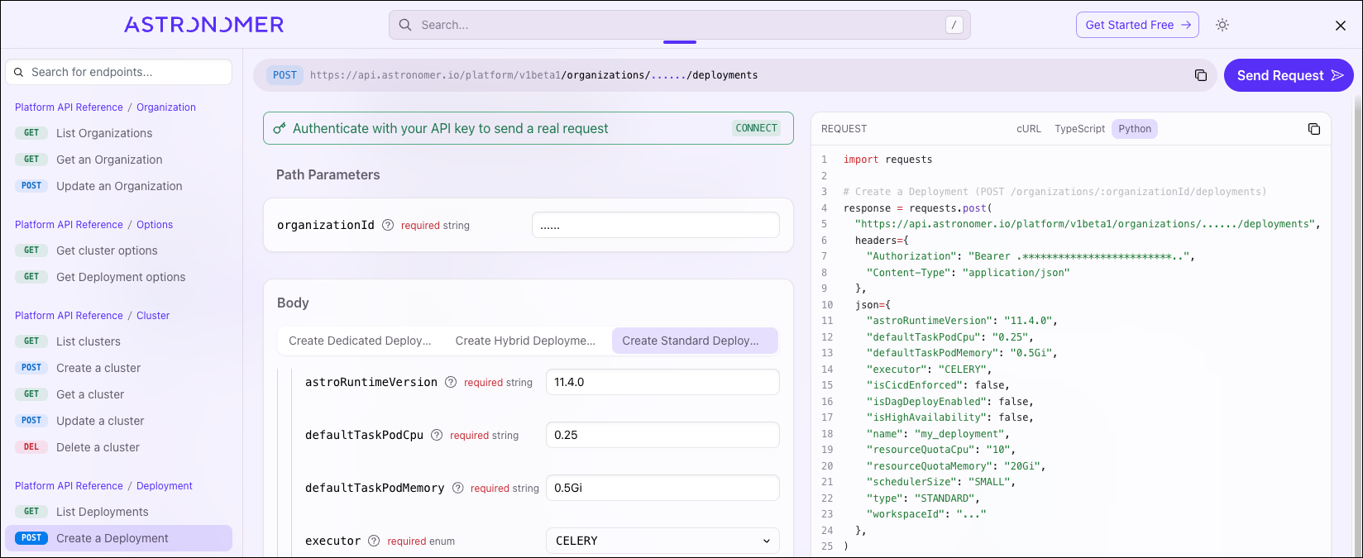Click the help icon beside astroRuntimeVersion
This screenshot has height=558, width=1363.
pos(451,382)
